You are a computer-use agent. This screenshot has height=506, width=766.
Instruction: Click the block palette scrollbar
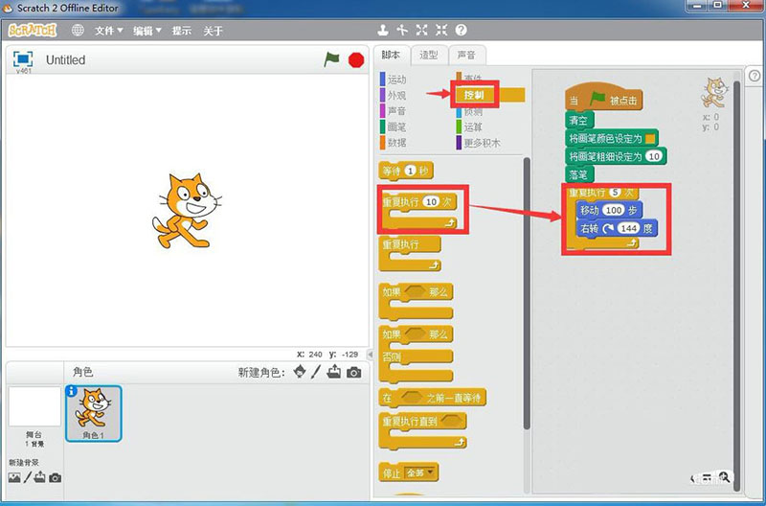(x=527, y=293)
